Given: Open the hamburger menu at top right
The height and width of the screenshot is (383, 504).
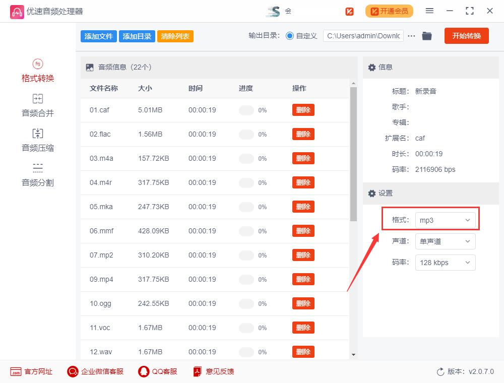Looking at the screenshot, I should (x=430, y=11).
